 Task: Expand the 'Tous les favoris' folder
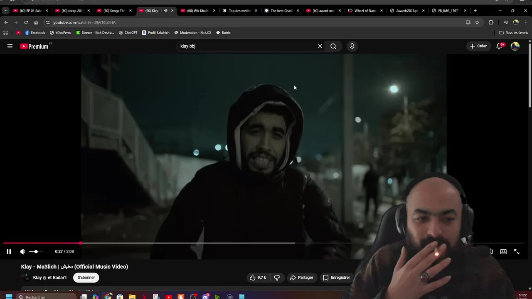[x=514, y=32]
